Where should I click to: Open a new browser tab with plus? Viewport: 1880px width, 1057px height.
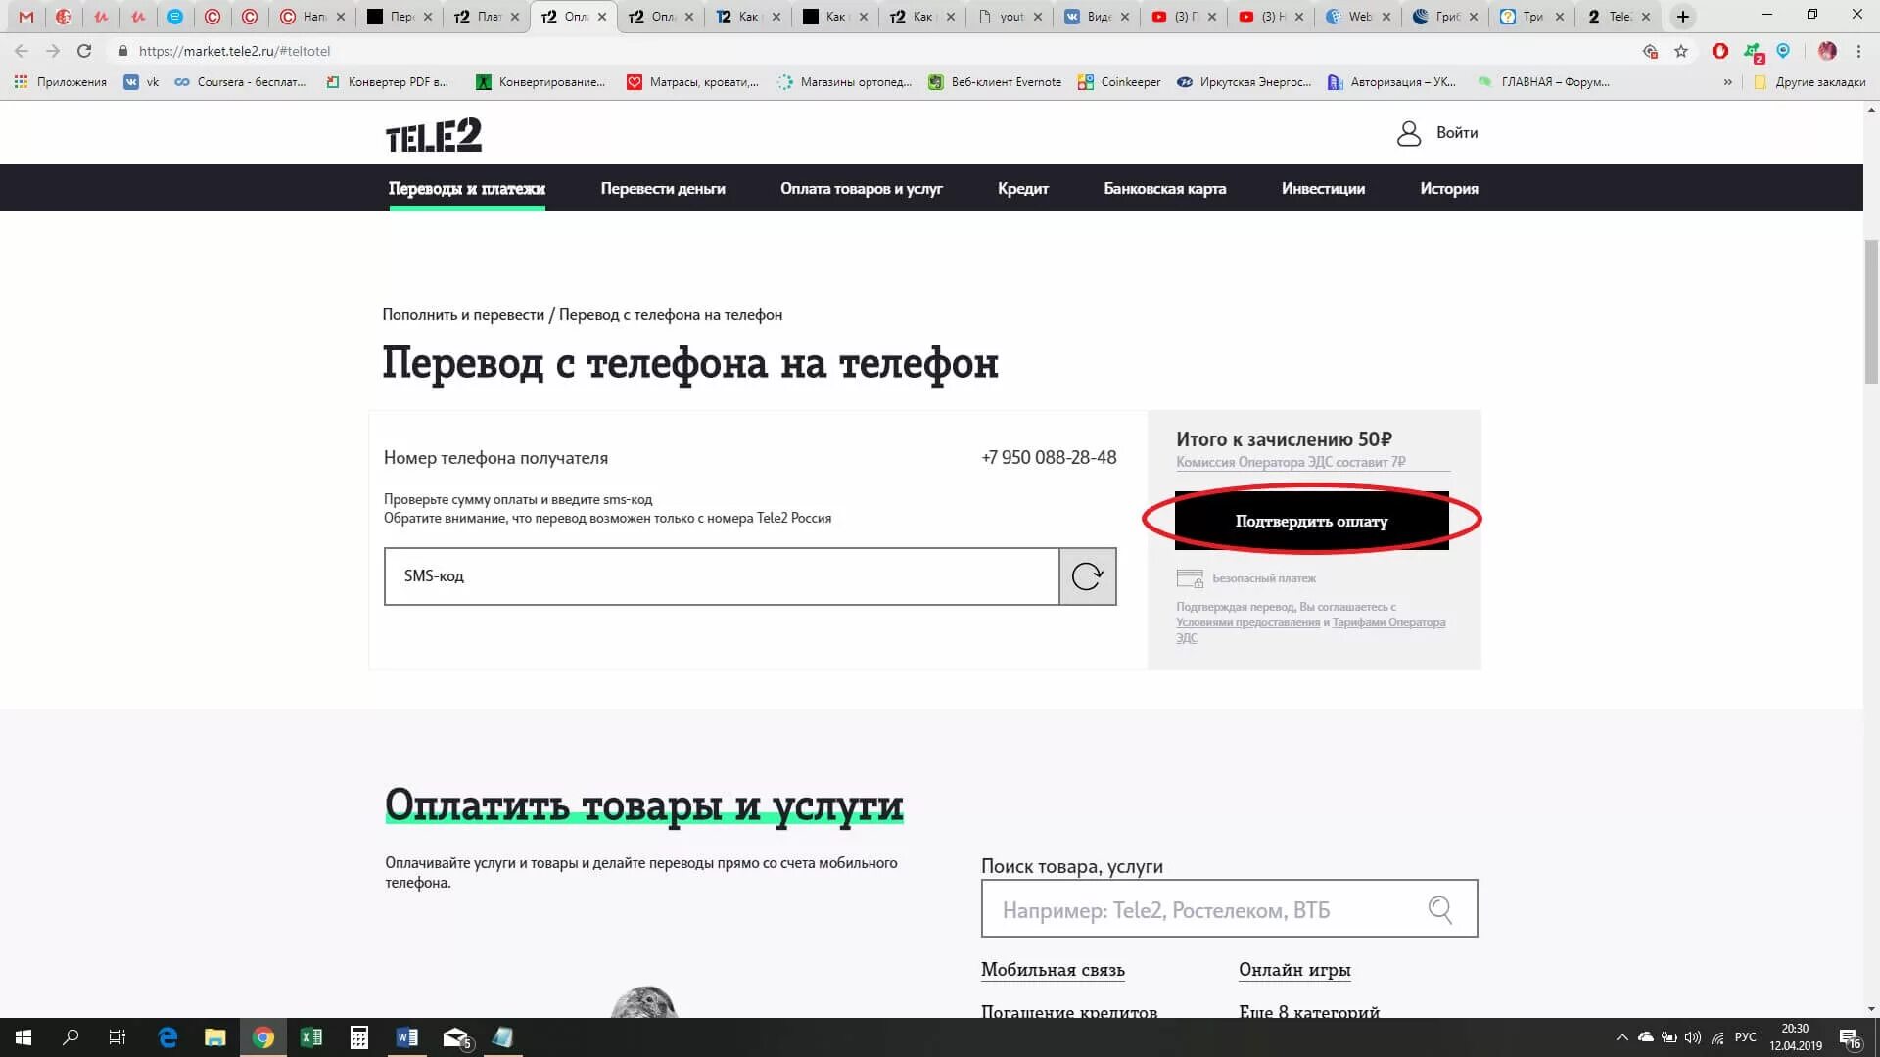(1682, 17)
